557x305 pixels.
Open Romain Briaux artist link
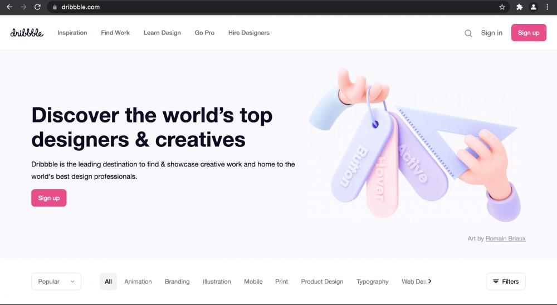point(506,239)
